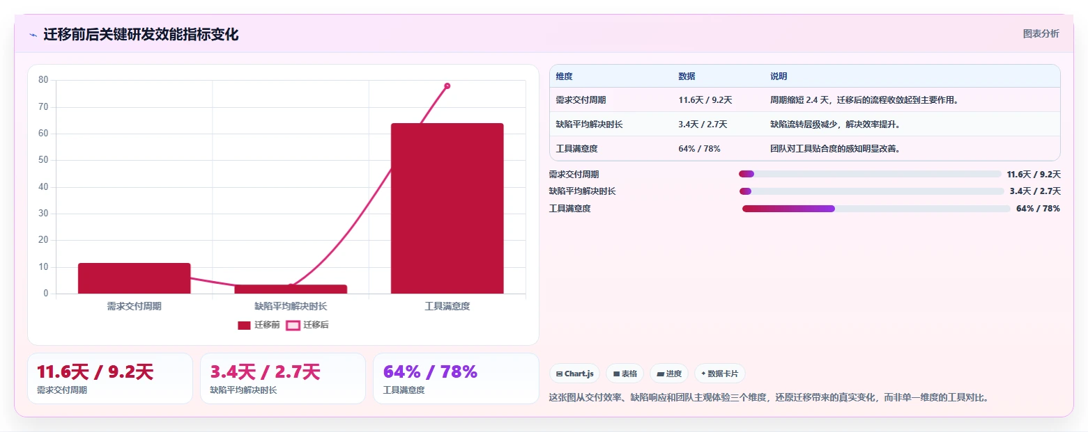Click the 说明 table column header

point(779,77)
